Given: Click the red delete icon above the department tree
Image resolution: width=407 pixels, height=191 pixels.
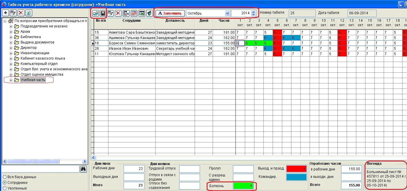Looking at the screenshot, I should [x=21, y=13].
